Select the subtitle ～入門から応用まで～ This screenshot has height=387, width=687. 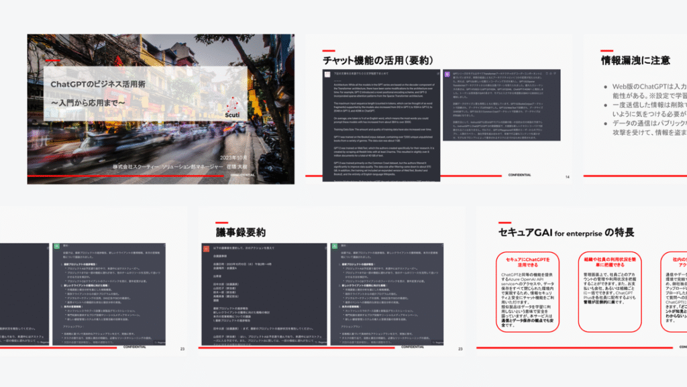pos(88,103)
